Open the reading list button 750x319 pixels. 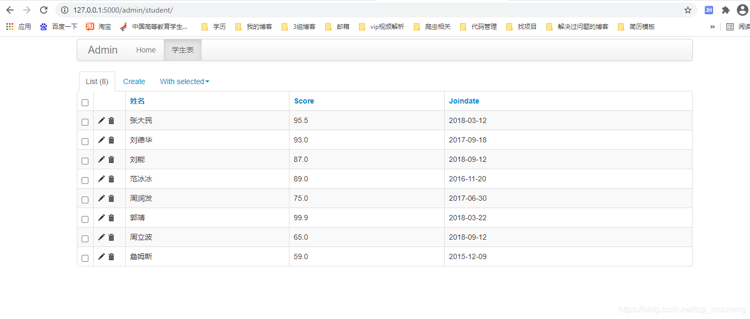(738, 26)
